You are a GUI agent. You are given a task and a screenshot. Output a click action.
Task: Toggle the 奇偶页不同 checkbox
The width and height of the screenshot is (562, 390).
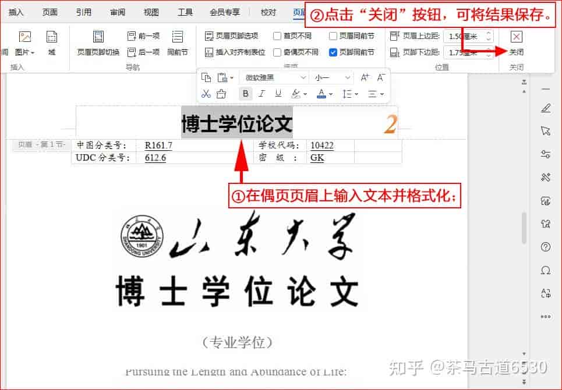(277, 52)
